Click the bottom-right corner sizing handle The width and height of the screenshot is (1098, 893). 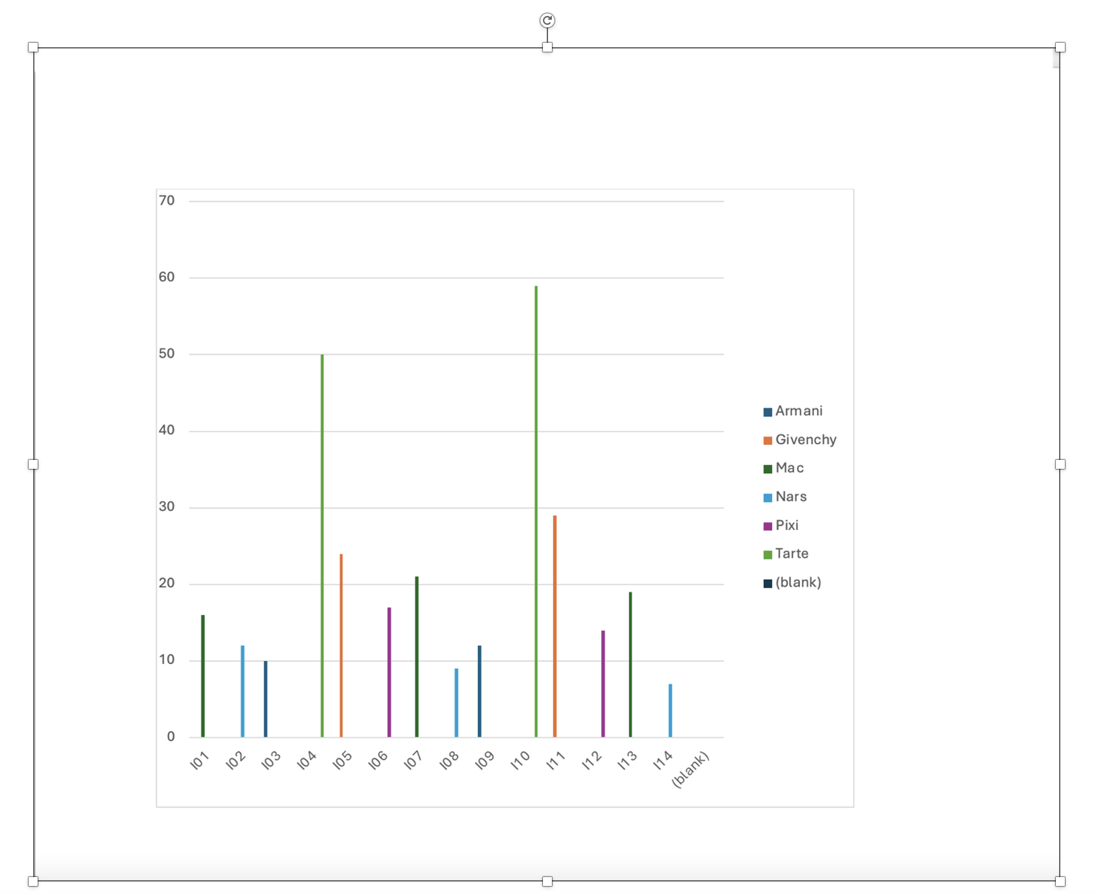1060,882
